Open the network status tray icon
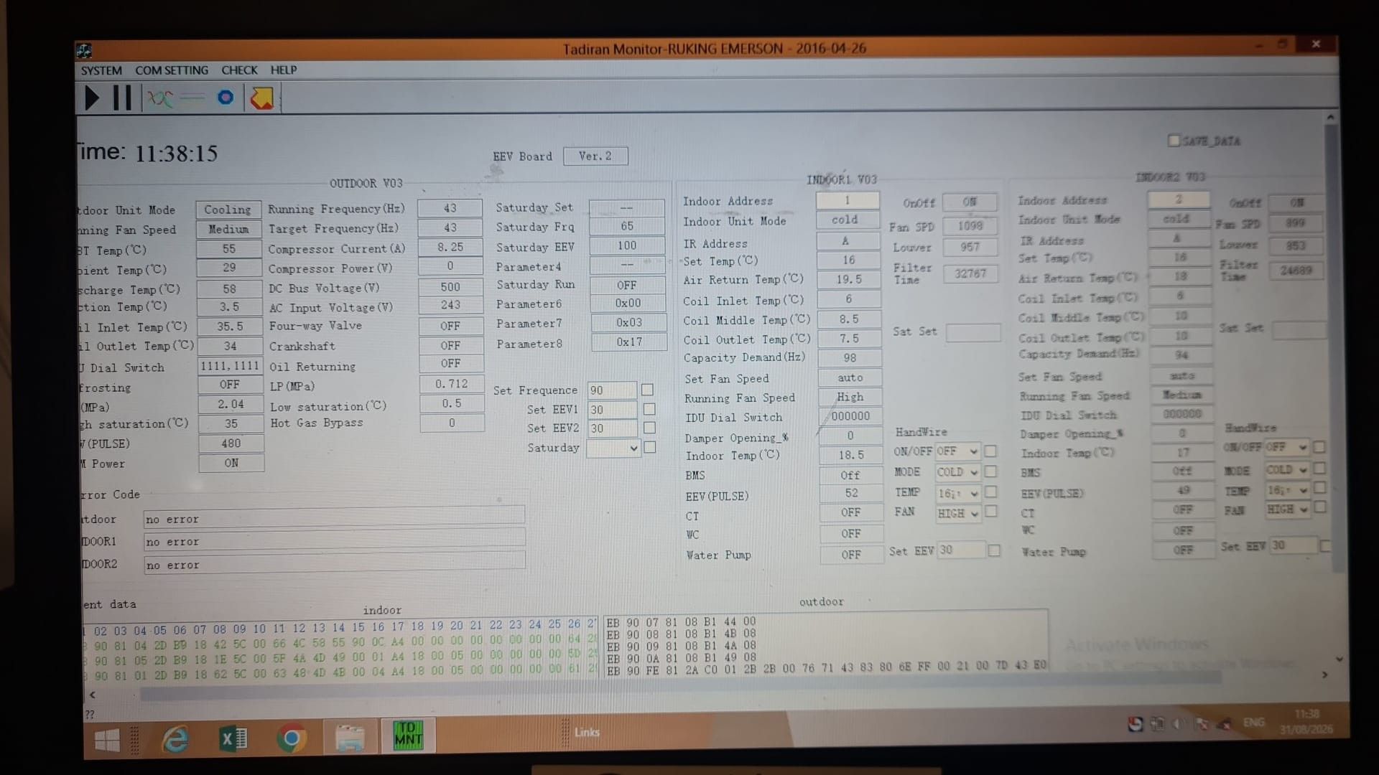Viewport: 1379px width, 775px height. click(x=1223, y=724)
